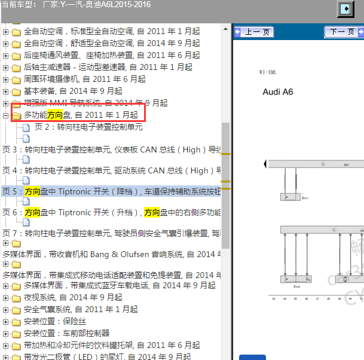Click the blue button at document bottom
Image resolution: width=364 pixels, height=360 pixels.
click(252, 357)
